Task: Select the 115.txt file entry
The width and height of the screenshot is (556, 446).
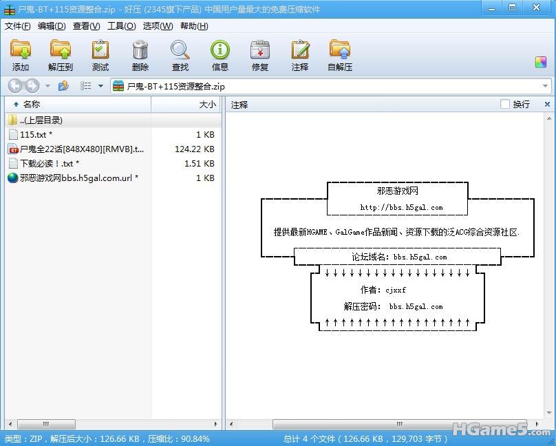Action: click(x=36, y=135)
